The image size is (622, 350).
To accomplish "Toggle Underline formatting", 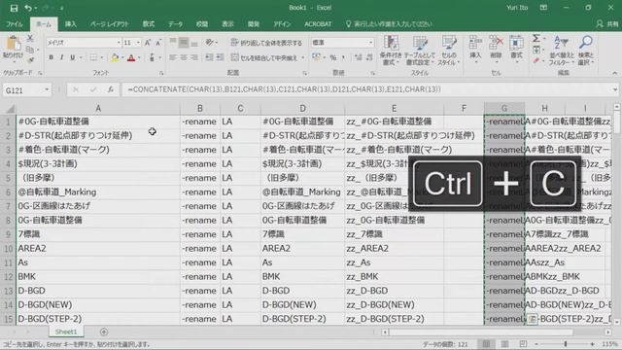I will coord(73,58).
